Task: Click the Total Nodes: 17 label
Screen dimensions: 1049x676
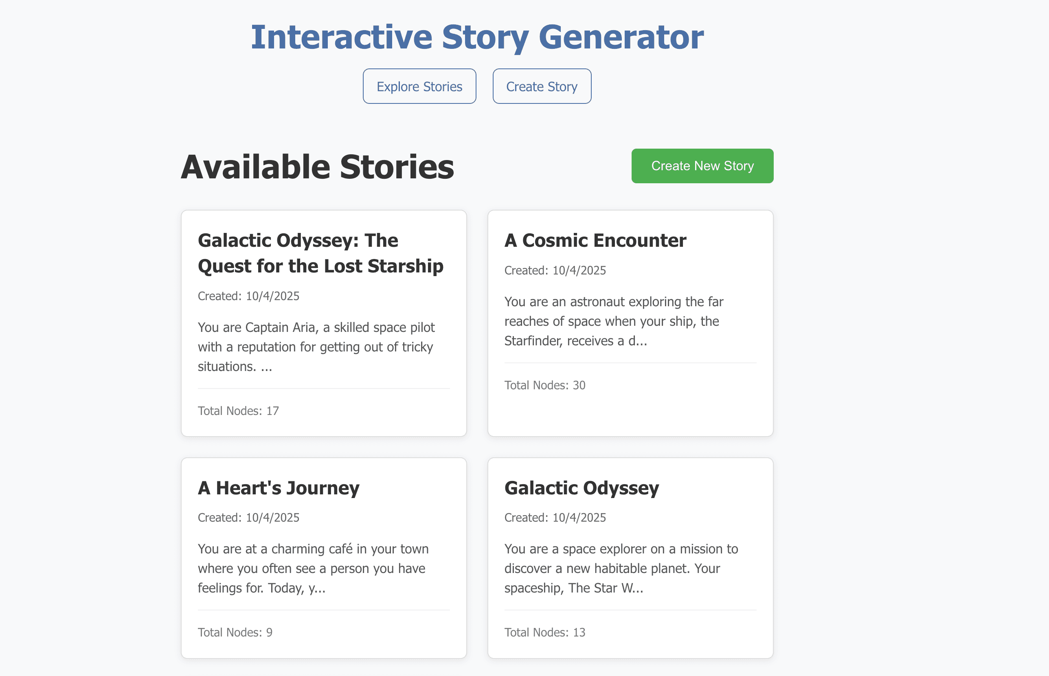Action: pyautogui.click(x=238, y=411)
